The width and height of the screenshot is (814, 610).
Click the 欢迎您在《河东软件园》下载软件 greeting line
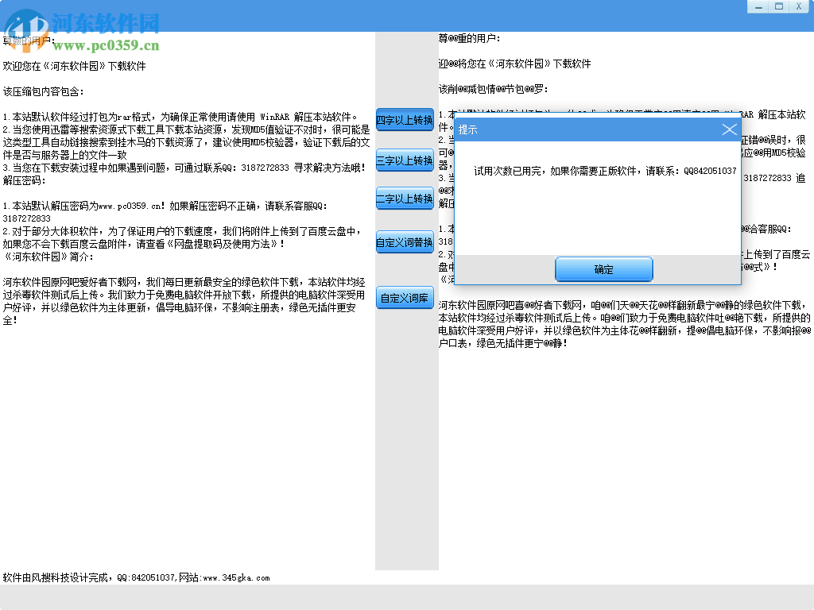pyautogui.click(x=76, y=66)
